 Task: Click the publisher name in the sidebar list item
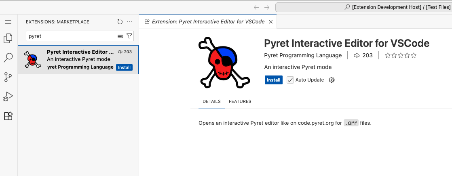(x=80, y=67)
